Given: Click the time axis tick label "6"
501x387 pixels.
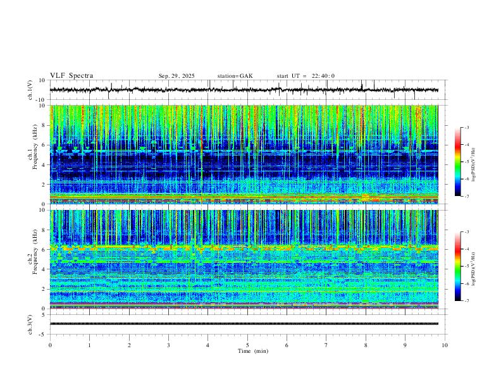Looking at the screenshot, I should [287, 345].
